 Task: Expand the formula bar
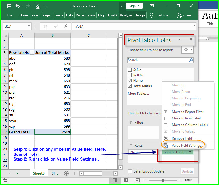coord(194,26)
